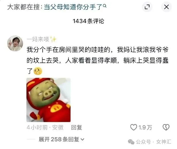Click the 大家都在搜 label
This screenshot has height=149, width=177.
click(24, 7)
